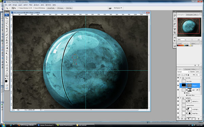Enable Zoom All Windows checkbox
Screen dimensions: 204x127
[x=34, y=8]
